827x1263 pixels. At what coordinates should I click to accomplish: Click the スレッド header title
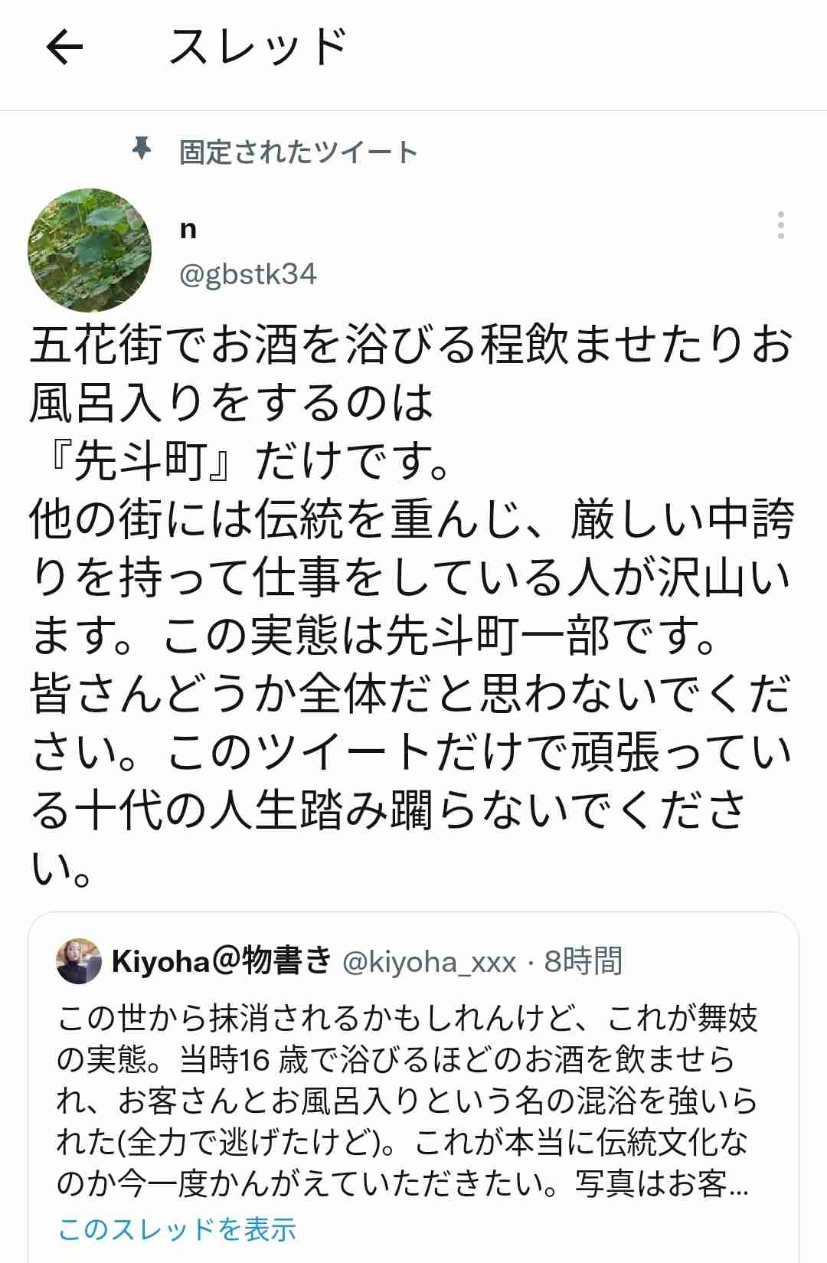pyautogui.click(x=260, y=47)
